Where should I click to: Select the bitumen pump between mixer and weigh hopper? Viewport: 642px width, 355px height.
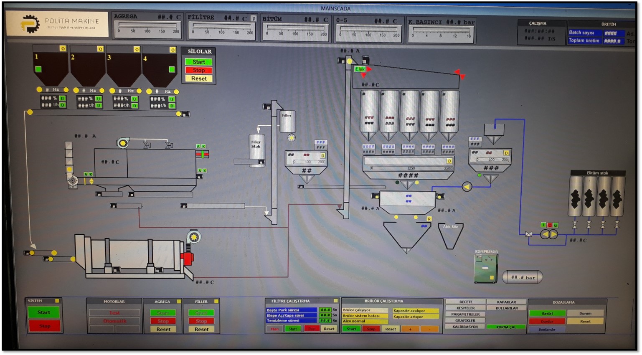click(x=467, y=187)
